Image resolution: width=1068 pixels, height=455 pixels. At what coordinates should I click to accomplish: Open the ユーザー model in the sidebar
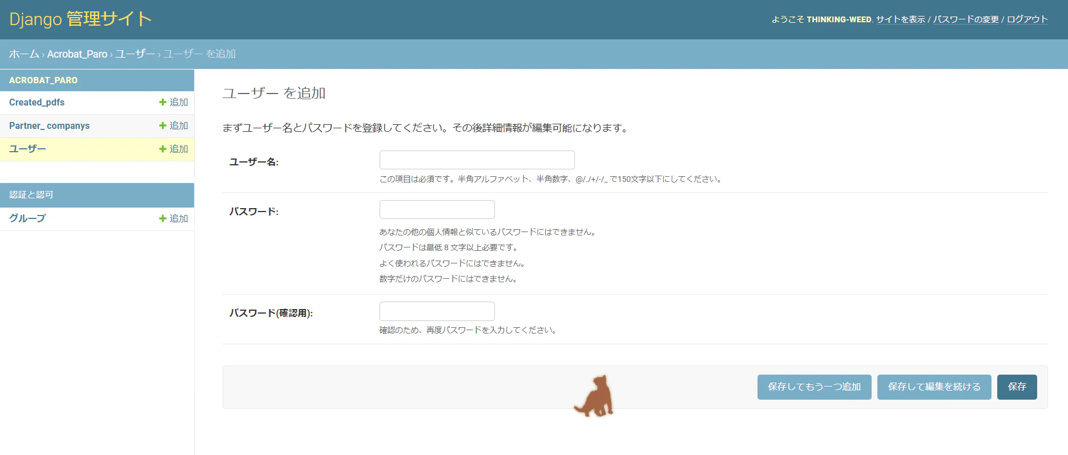pos(27,149)
